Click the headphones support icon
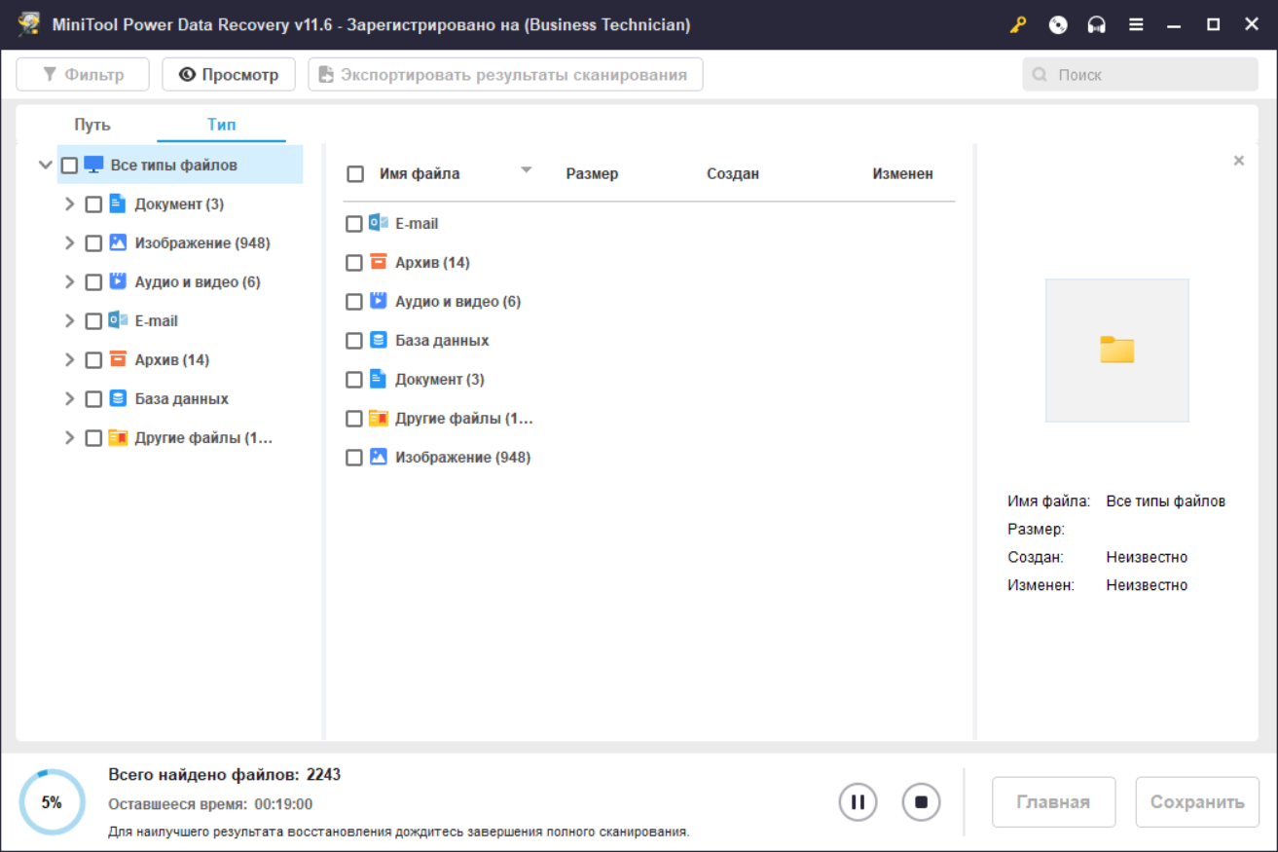 pos(1097,25)
